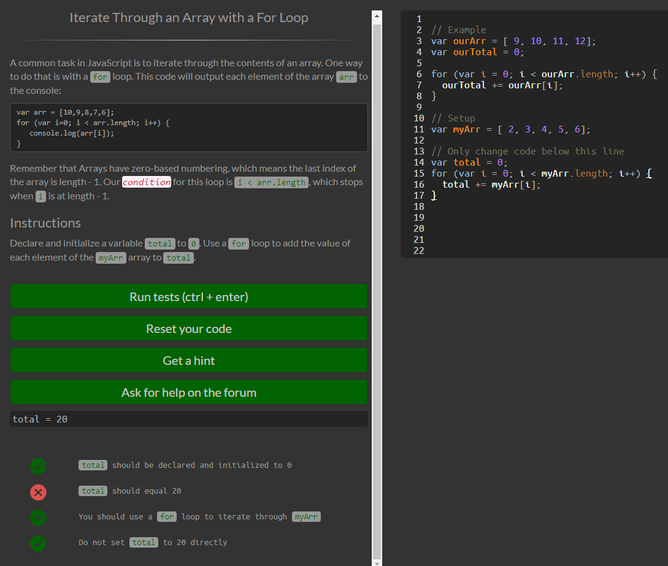Click empty line 18 in the code editor
Viewport: 668px width, 566px height.
click(521, 207)
